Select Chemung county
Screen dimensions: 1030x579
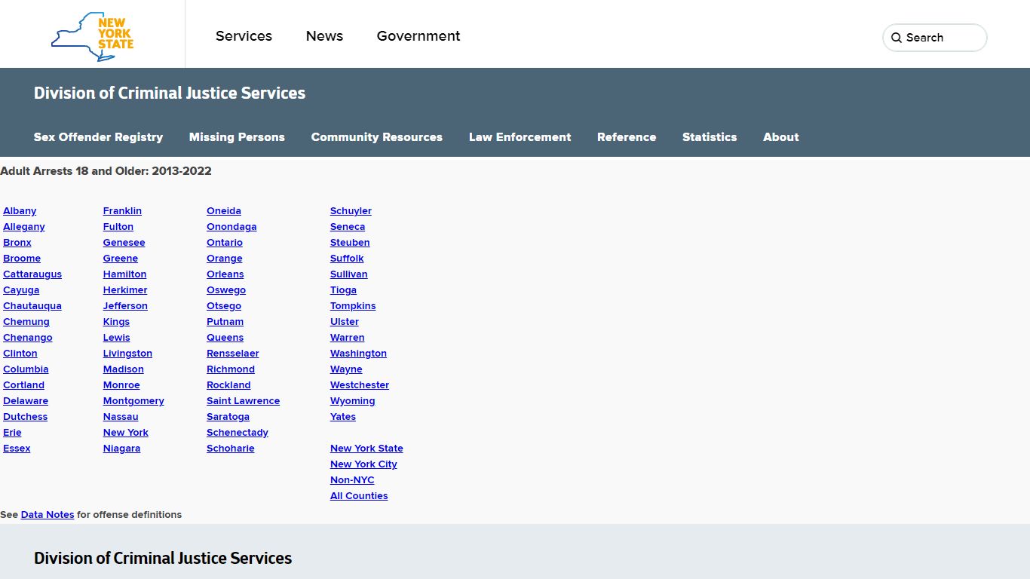pos(26,322)
